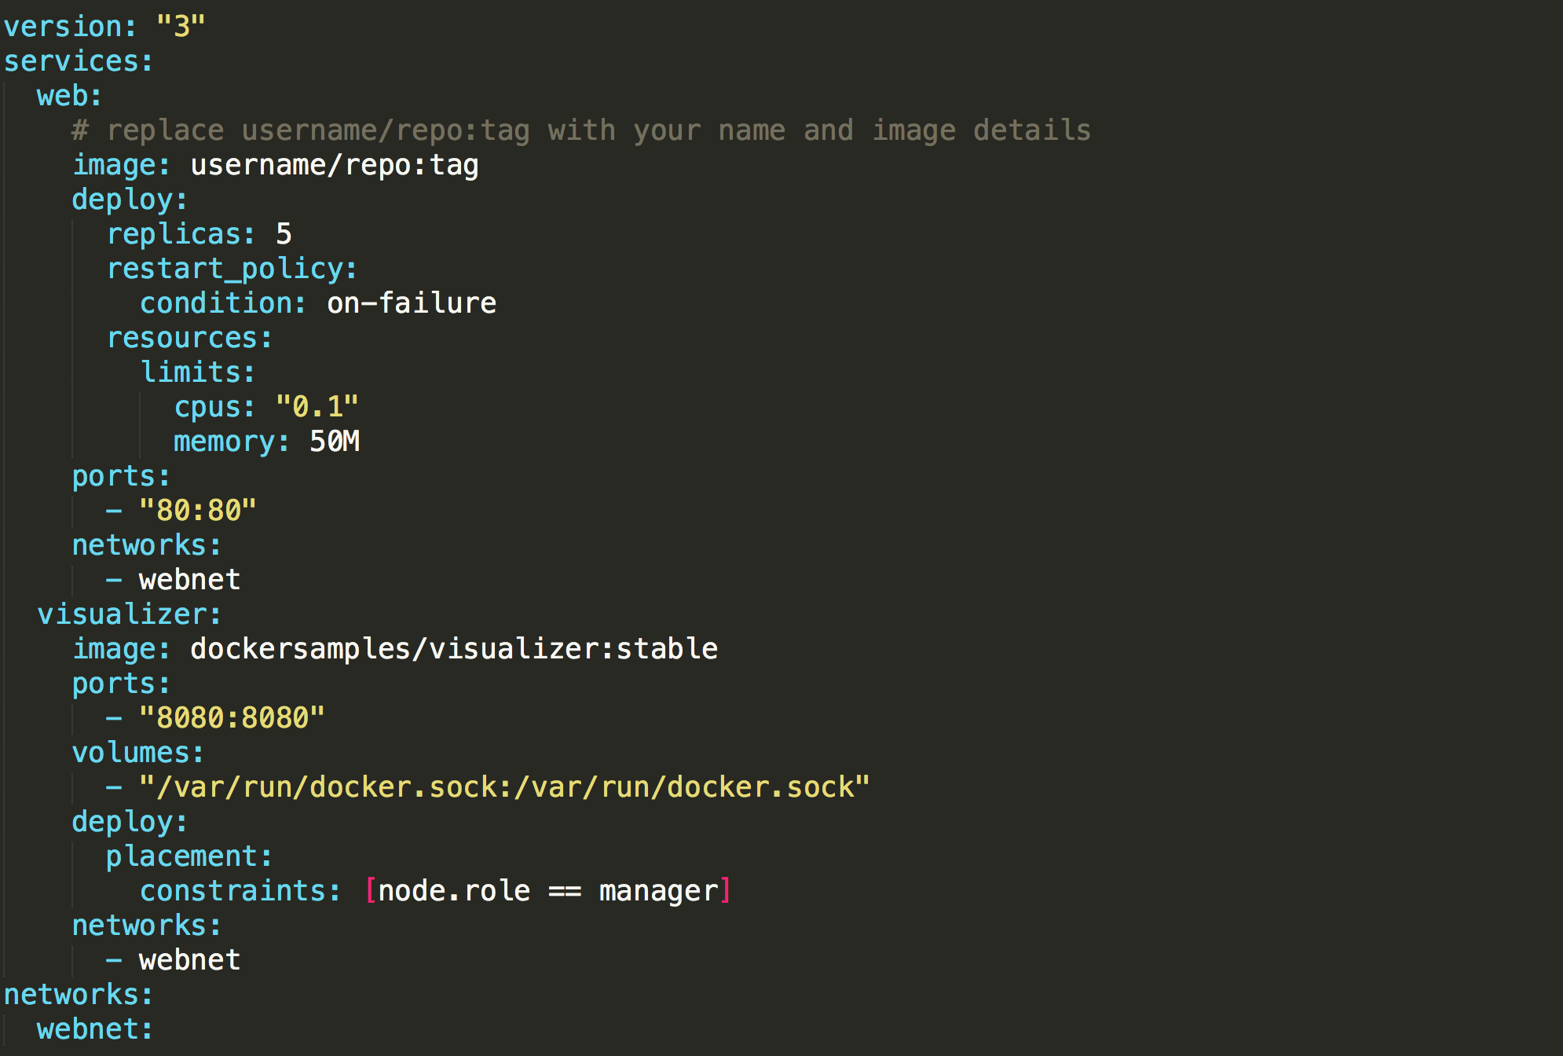The height and width of the screenshot is (1056, 1563).
Task: Click the top-level networks key
Action: [x=71, y=995]
